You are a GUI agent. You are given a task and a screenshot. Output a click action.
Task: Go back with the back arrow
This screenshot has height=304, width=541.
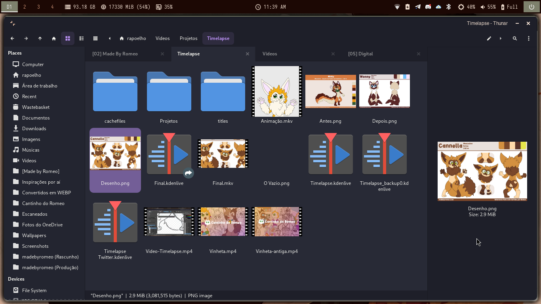coord(12,38)
